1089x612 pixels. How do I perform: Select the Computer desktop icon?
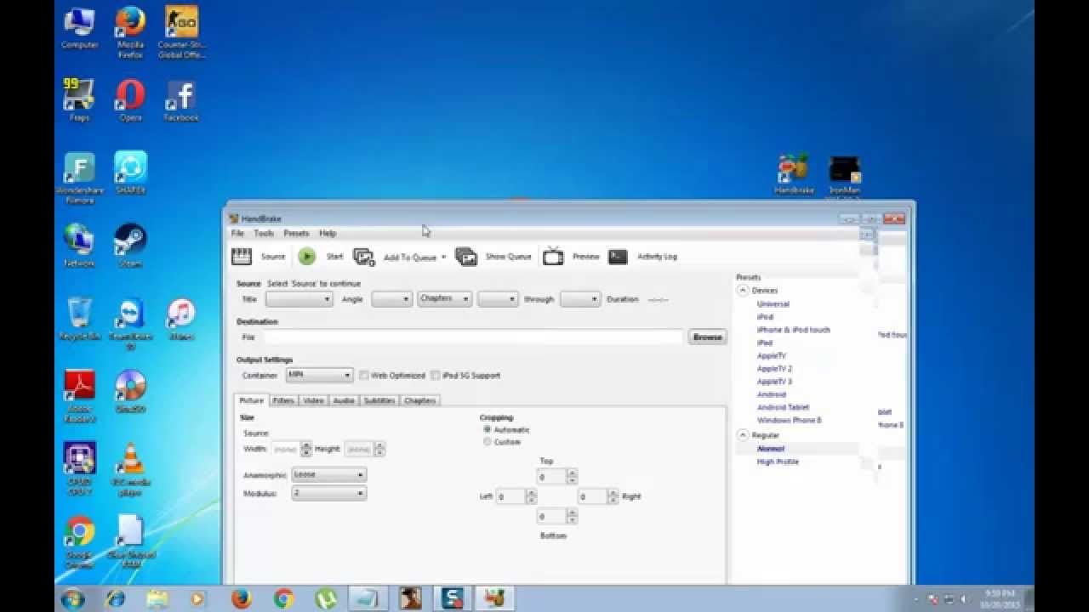(x=79, y=28)
